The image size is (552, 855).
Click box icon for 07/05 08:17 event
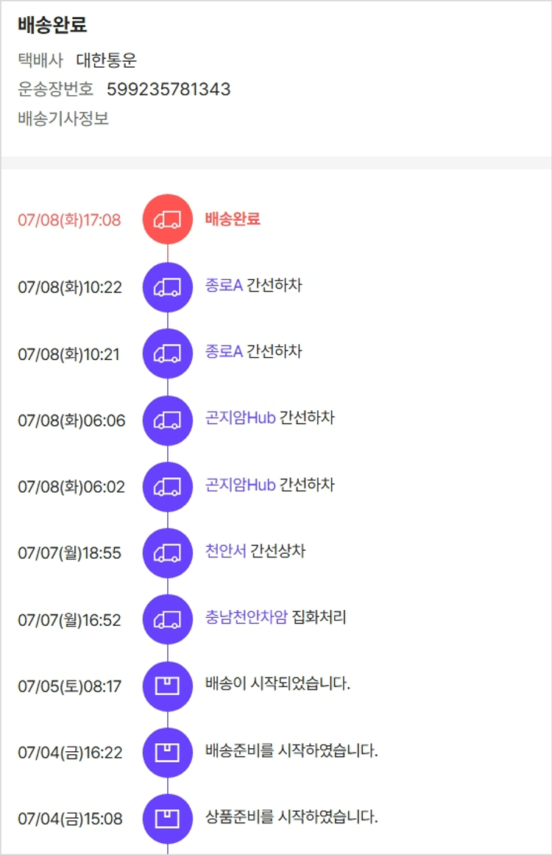click(x=167, y=686)
